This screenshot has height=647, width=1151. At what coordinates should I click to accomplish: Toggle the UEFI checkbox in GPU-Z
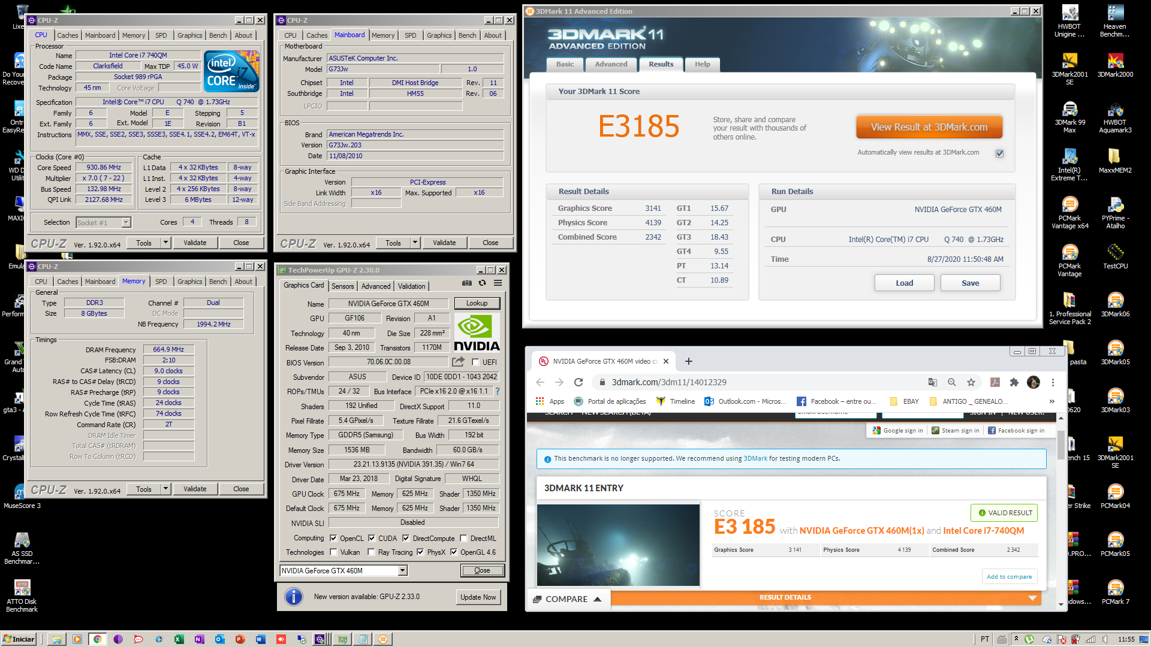coord(475,362)
